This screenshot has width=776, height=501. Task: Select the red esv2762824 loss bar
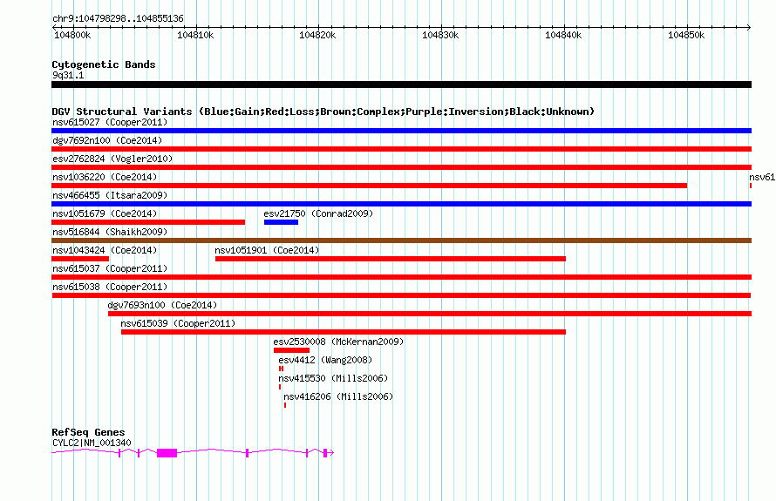(x=401, y=167)
